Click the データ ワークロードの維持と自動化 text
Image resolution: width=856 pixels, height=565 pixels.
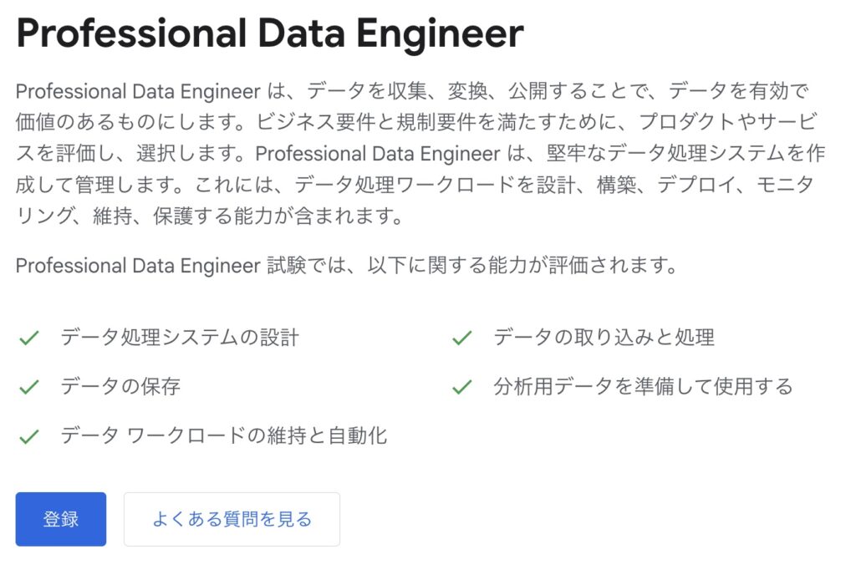click(224, 435)
